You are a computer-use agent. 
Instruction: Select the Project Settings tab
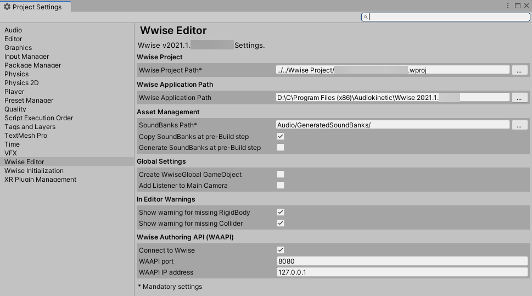click(35, 7)
